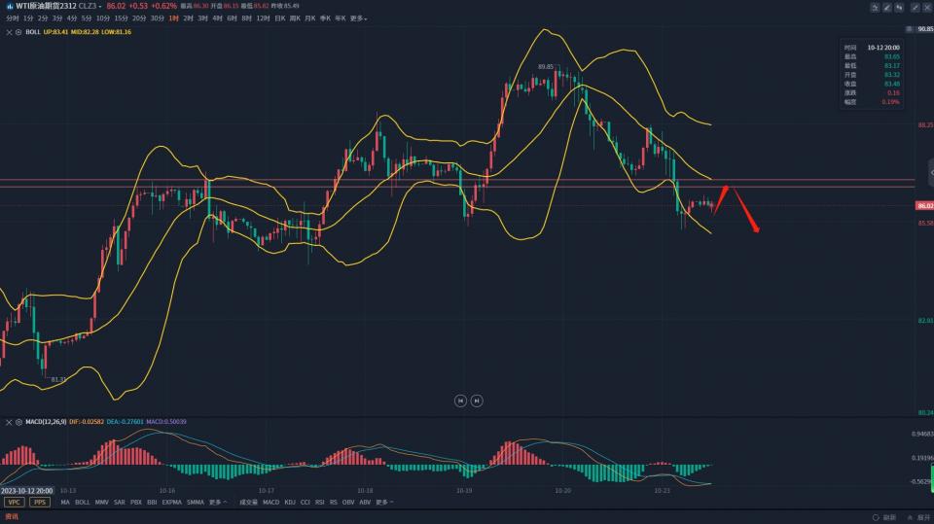
Task: Remove the MACD panel using its X icon
Action: click(x=9, y=422)
